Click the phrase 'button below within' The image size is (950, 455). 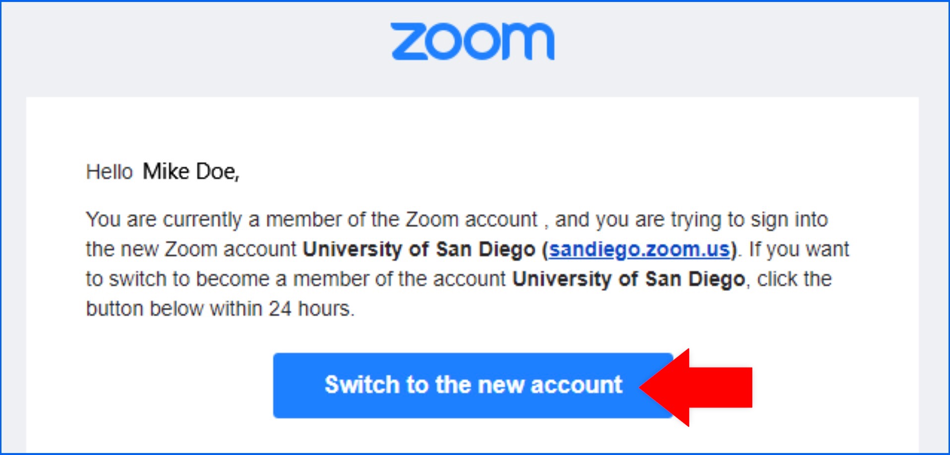[174, 309]
